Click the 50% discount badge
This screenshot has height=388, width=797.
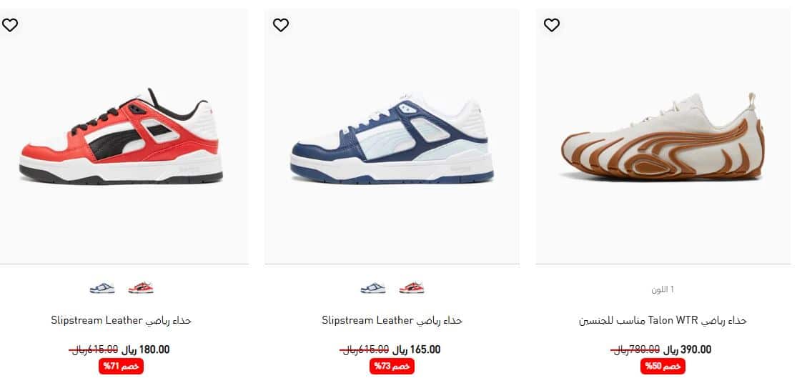(663, 366)
